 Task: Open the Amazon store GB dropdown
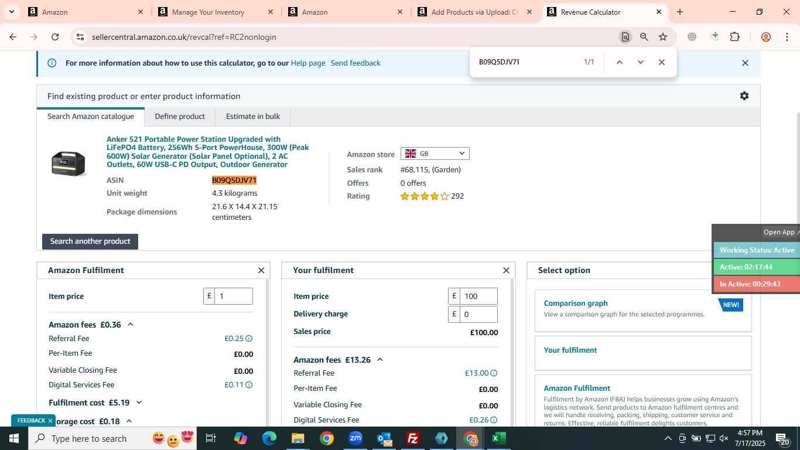435,154
